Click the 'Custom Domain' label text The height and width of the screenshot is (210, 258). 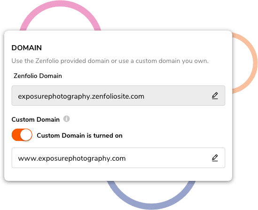[x=36, y=119]
